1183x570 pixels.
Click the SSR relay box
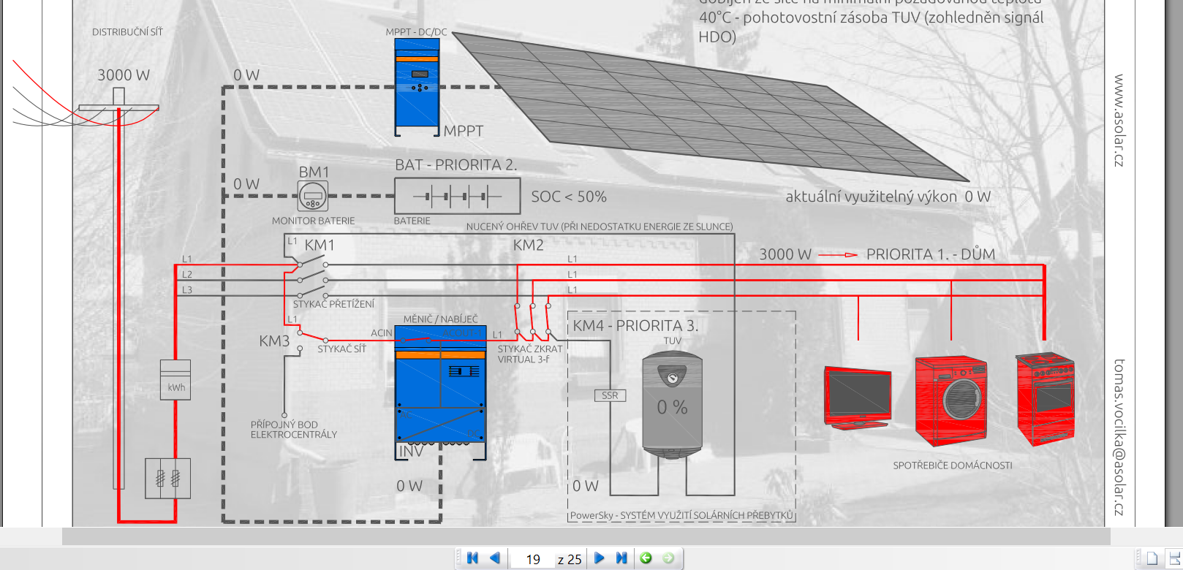[x=610, y=395]
